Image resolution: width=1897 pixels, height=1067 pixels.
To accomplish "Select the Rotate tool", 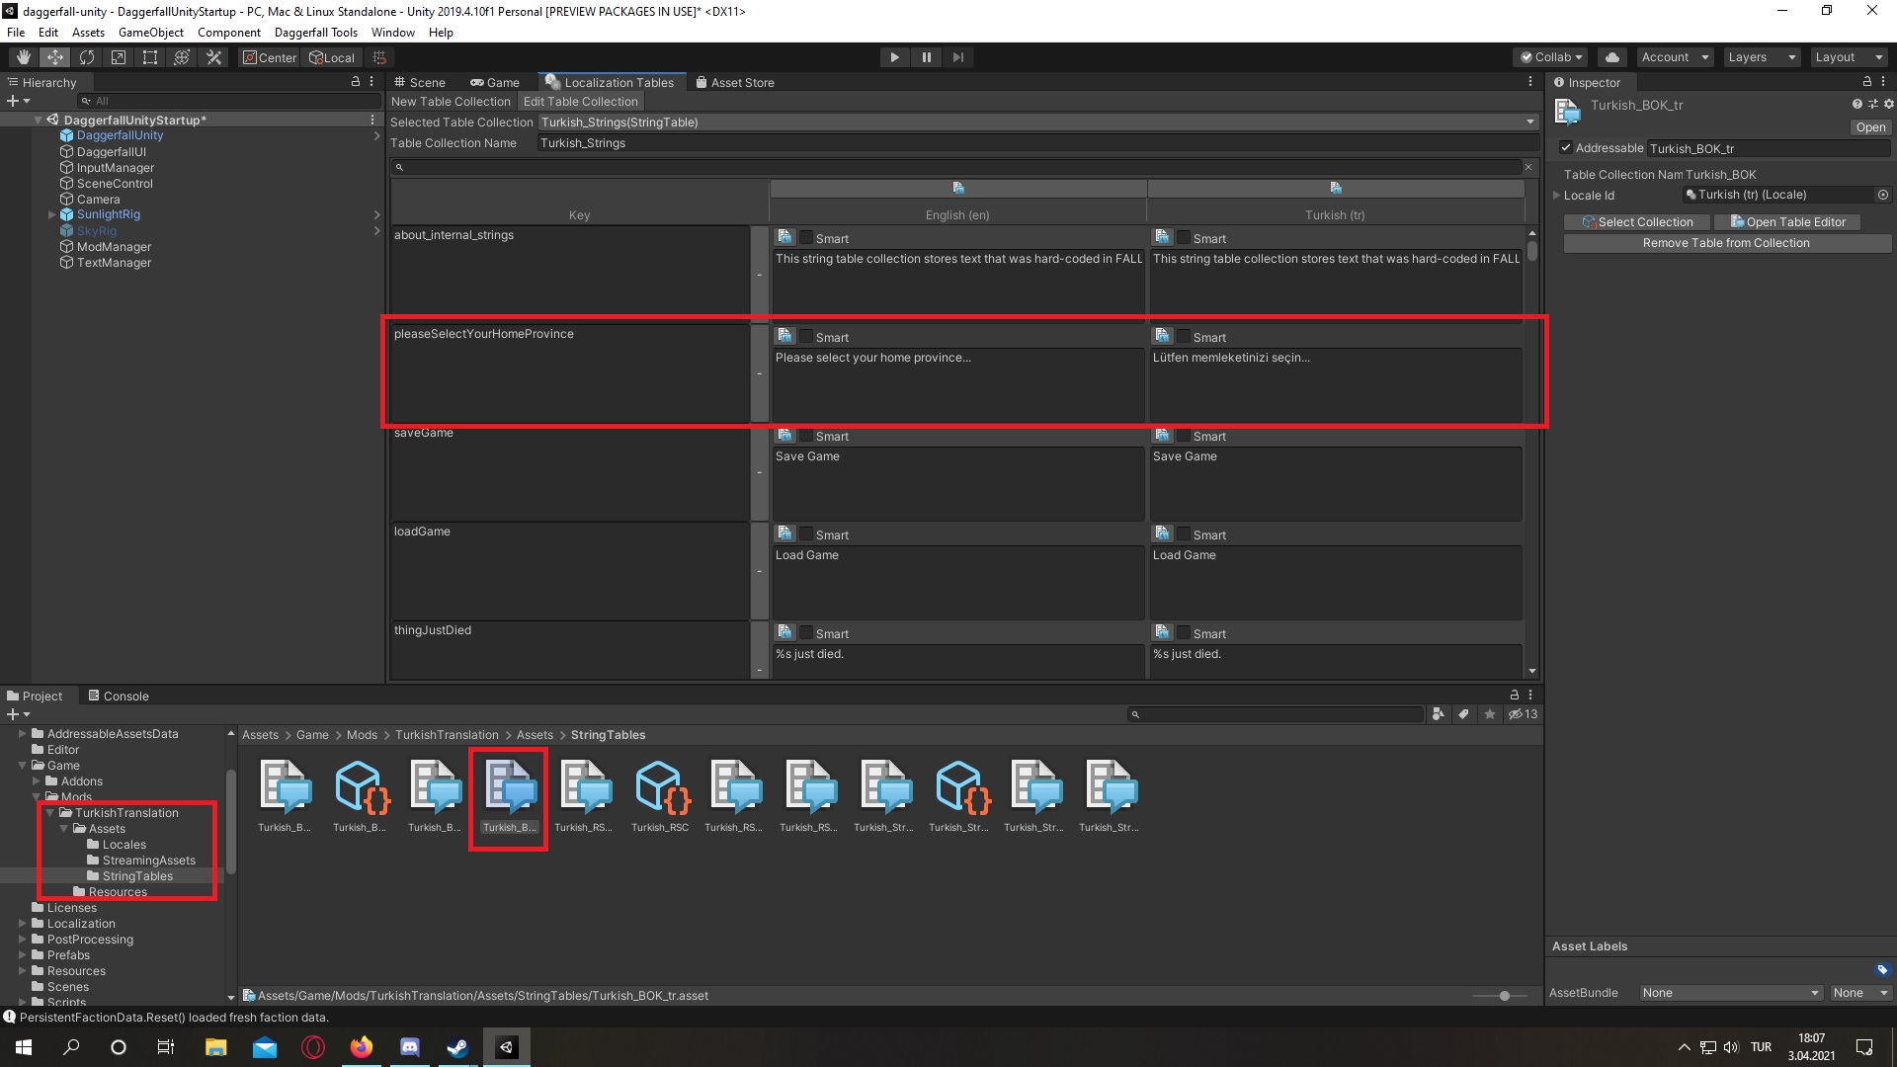I will coord(87,57).
